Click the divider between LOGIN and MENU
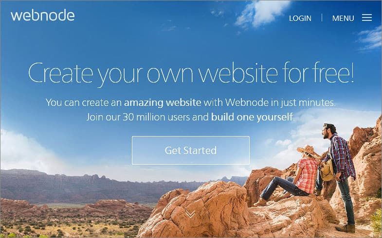The width and height of the screenshot is (382, 238). [x=322, y=18]
